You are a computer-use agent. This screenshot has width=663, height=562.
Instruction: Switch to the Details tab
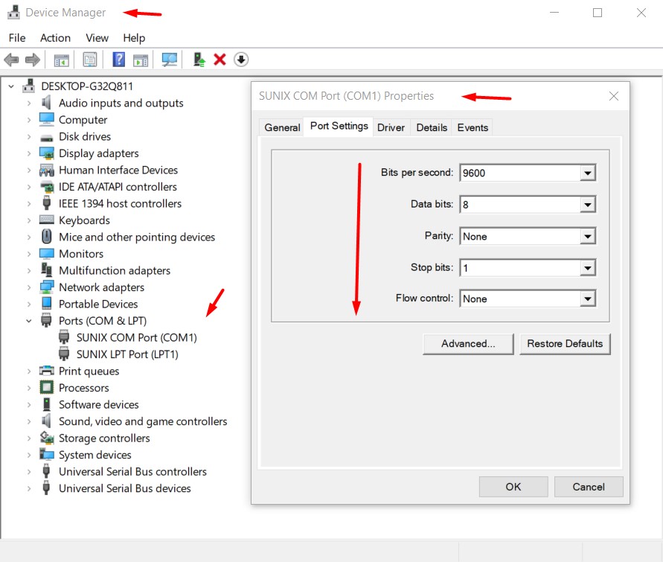click(x=432, y=127)
